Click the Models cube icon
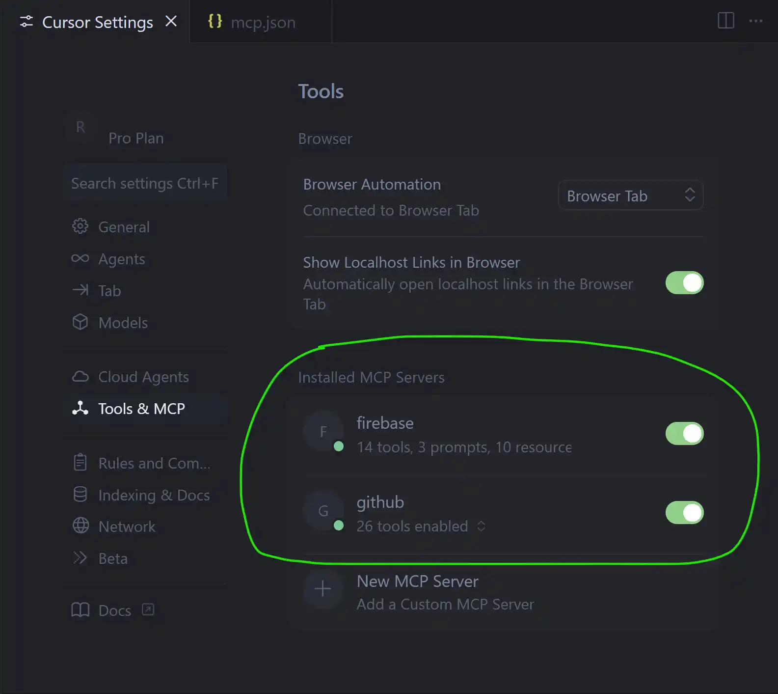The height and width of the screenshot is (694, 778). 80,322
